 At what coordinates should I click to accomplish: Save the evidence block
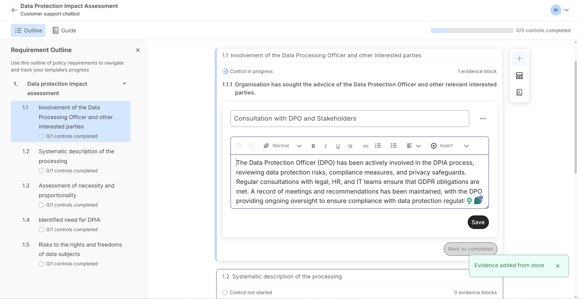[478, 222]
